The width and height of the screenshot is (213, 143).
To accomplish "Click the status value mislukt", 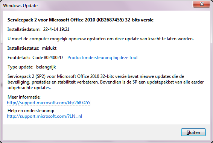I will pyautogui.click(x=49, y=48).
